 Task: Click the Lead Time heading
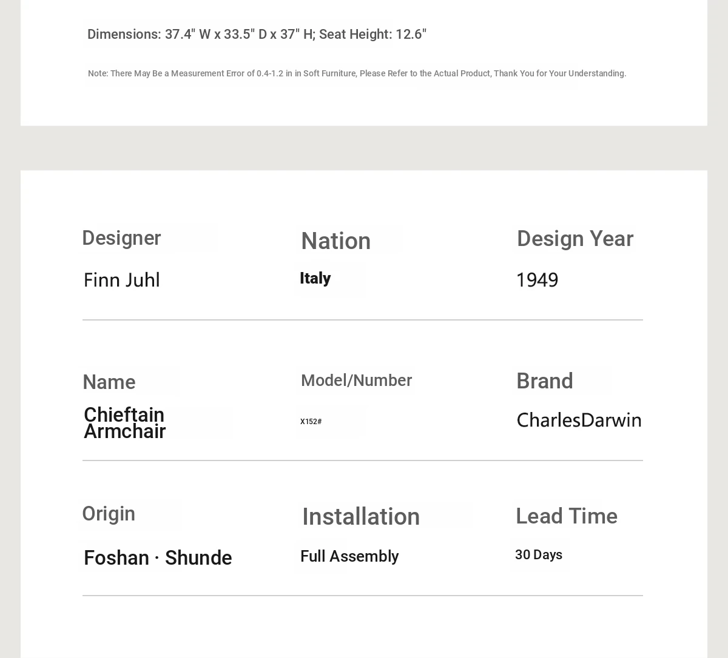coord(566,516)
